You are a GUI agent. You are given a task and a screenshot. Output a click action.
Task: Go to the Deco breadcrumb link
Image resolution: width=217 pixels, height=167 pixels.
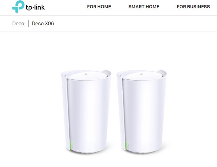(18, 23)
